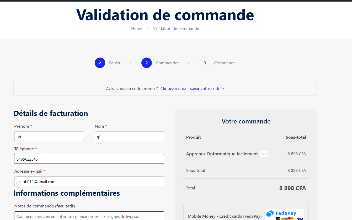Click the bold 'Sous-total' column header
The image size is (352, 220).
(296, 137)
